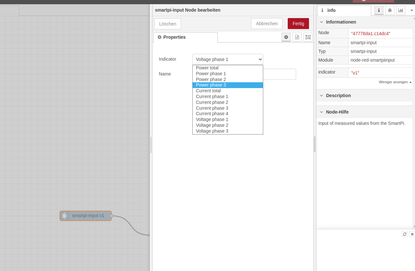Collapse the Description section
This screenshot has height=271, width=415.
point(364,95)
